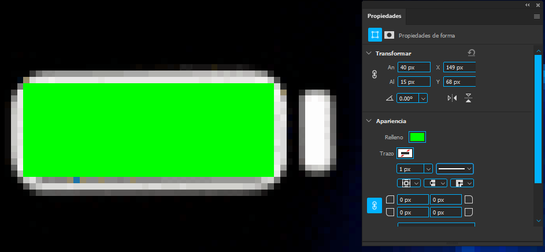Screen dimensions: 545x252
Task: Switch to the Propiedades tab
Action: (384, 16)
